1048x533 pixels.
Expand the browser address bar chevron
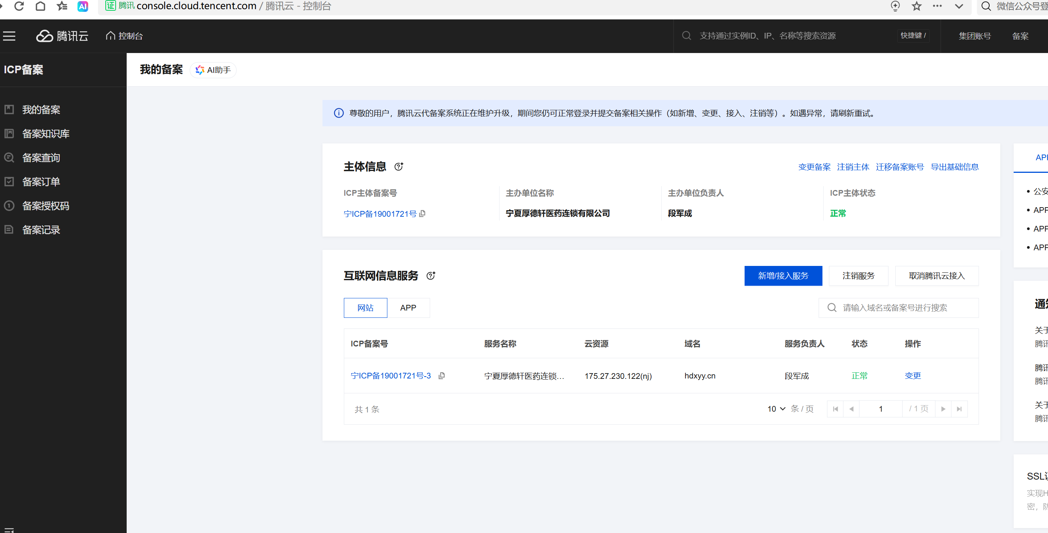959,6
